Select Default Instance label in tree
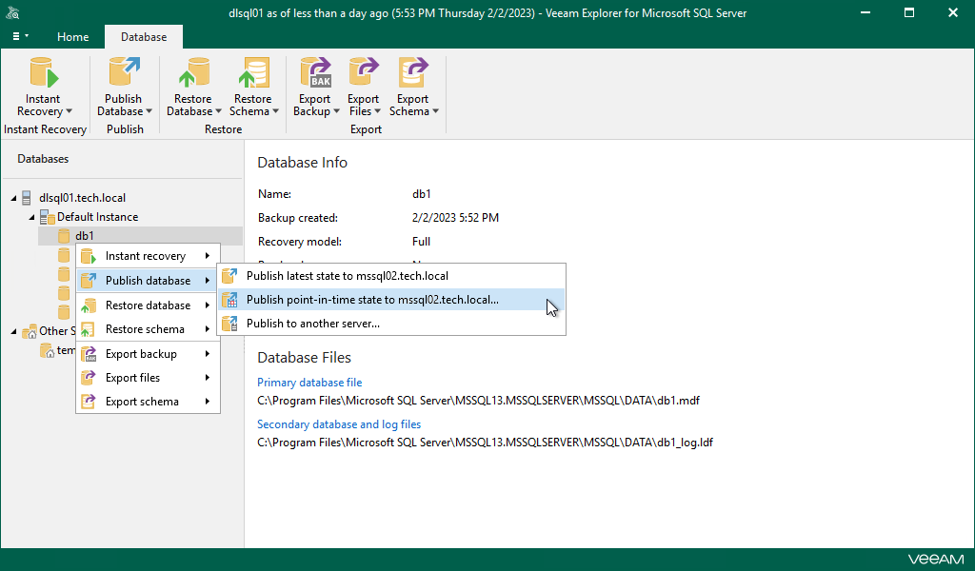975x571 pixels. 98,217
